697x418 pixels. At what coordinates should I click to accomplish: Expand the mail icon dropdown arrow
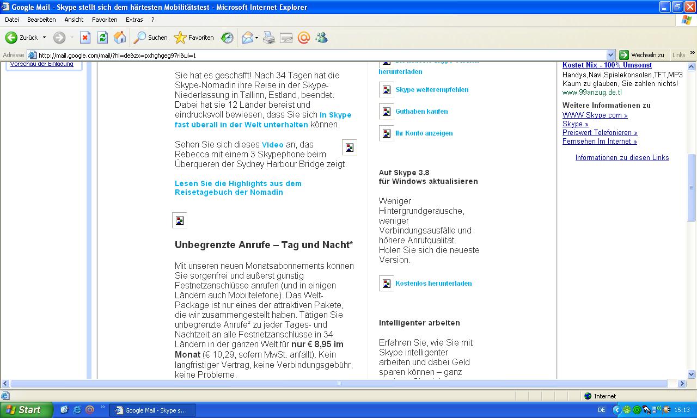pyautogui.click(x=256, y=38)
